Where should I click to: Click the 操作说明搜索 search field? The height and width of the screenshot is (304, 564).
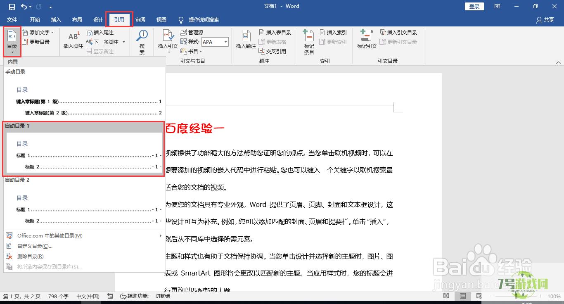point(204,20)
